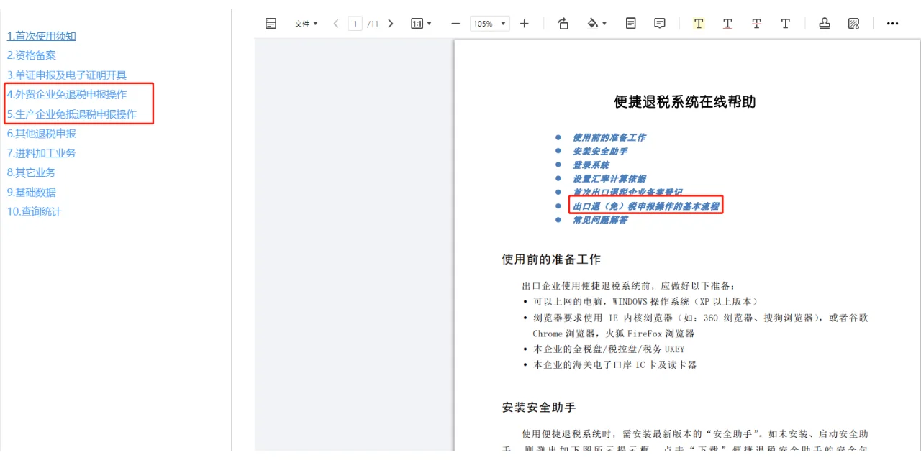Viewport: 921px width, 460px height.
Task: Click the rotate page icon
Action: (563, 23)
